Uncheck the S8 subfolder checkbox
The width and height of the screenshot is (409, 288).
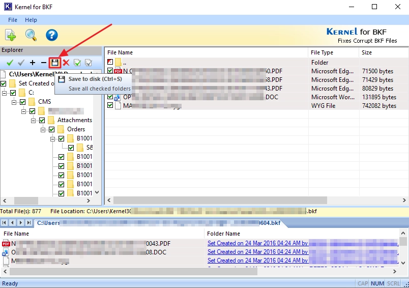[71, 148]
